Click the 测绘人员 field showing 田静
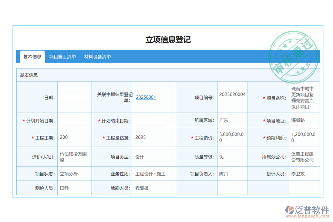Screen dimensions: 333x222 click(74, 188)
